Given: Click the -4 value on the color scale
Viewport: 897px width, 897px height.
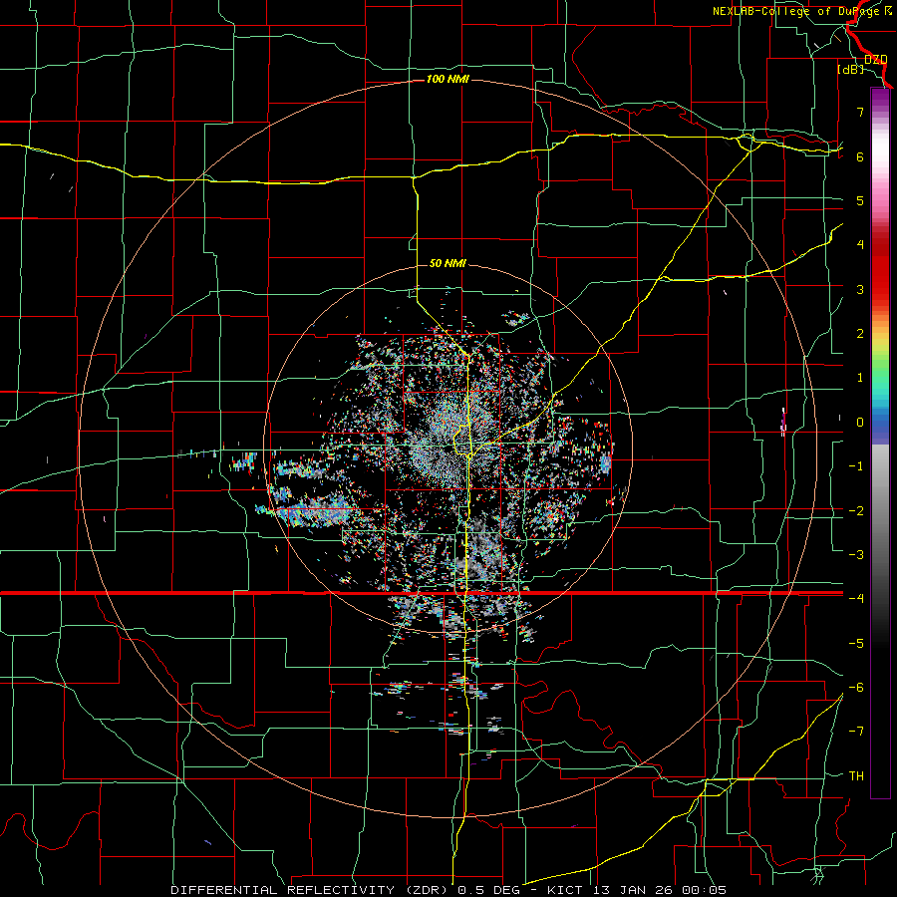Looking at the screenshot, I should (856, 598).
